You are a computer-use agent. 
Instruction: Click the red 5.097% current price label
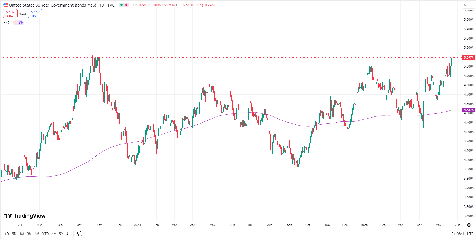(x=468, y=57)
